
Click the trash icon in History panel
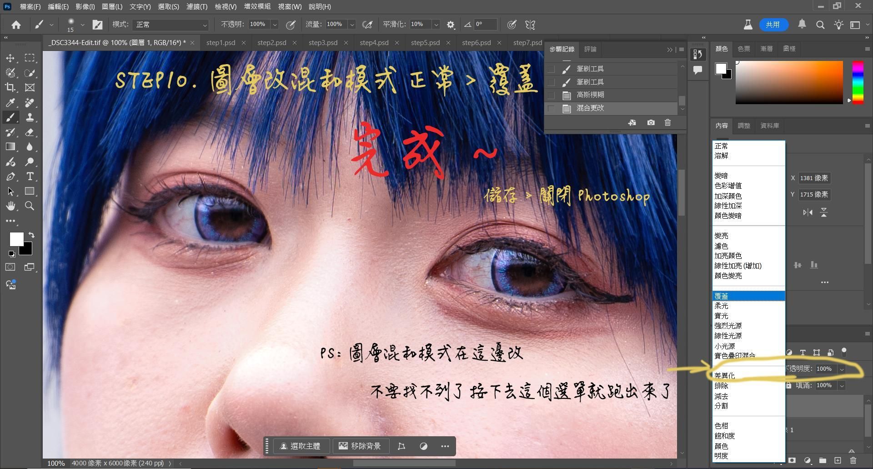(667, 122)
